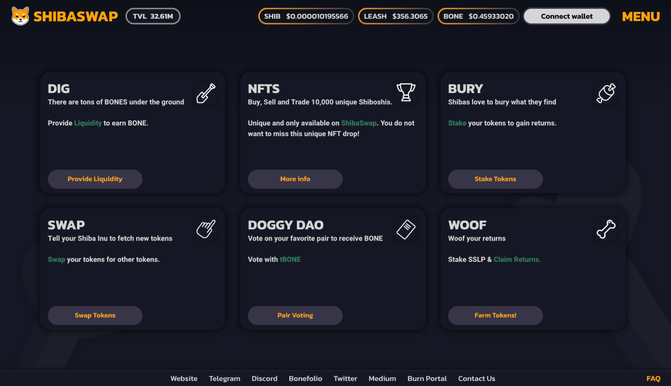This screenshot has height=386, width=671.
Task: Click the shovel icon on the DIG card
Action: tap(206, 93)
